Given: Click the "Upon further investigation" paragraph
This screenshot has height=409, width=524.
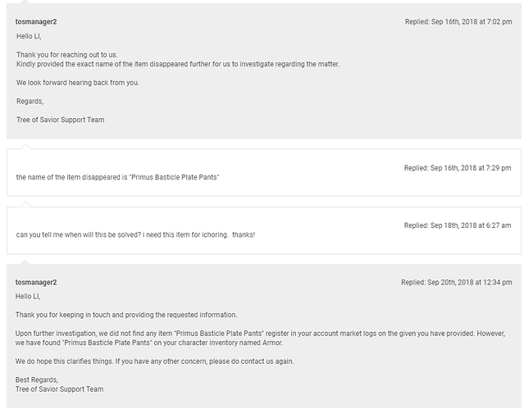Looking at the screenshot, I should [262, 338].
